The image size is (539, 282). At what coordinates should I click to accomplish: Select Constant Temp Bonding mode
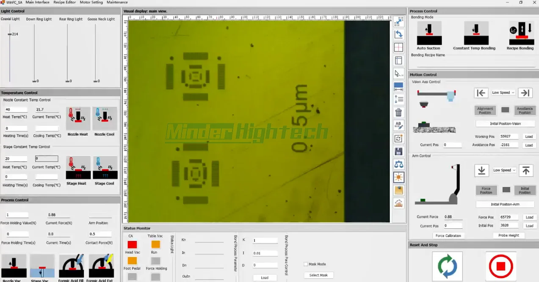tap(476, 33)
